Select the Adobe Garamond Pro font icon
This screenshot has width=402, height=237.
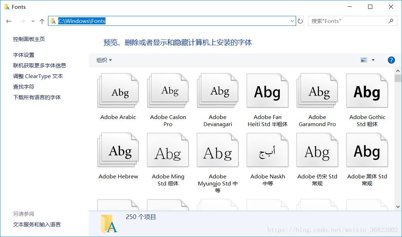317,91
